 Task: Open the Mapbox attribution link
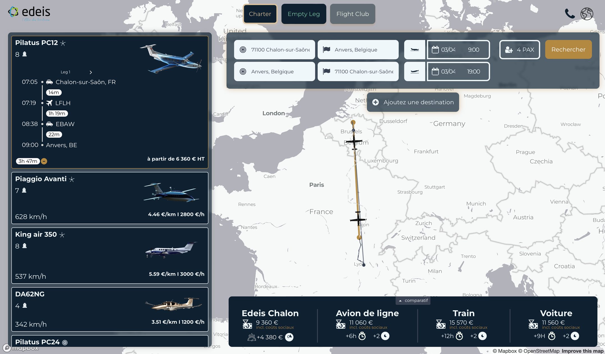[505, 351]
